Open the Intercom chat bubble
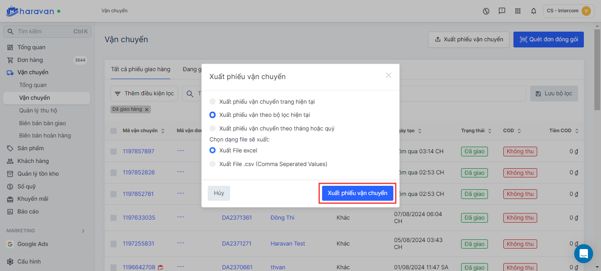This screenshot has width=601, height=271. (583, 253)
